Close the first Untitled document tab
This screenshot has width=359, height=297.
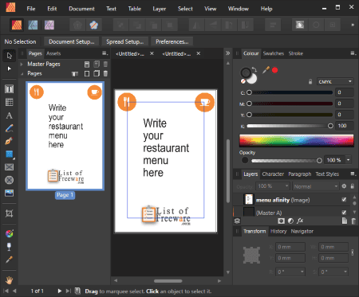click(x=152, y=53)
